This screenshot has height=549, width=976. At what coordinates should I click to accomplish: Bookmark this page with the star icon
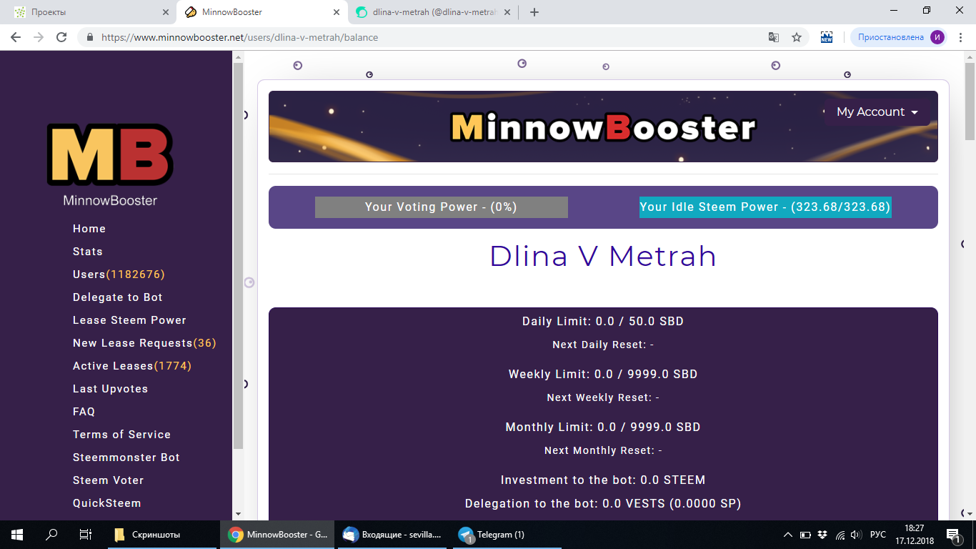click(x=797, y=37)
